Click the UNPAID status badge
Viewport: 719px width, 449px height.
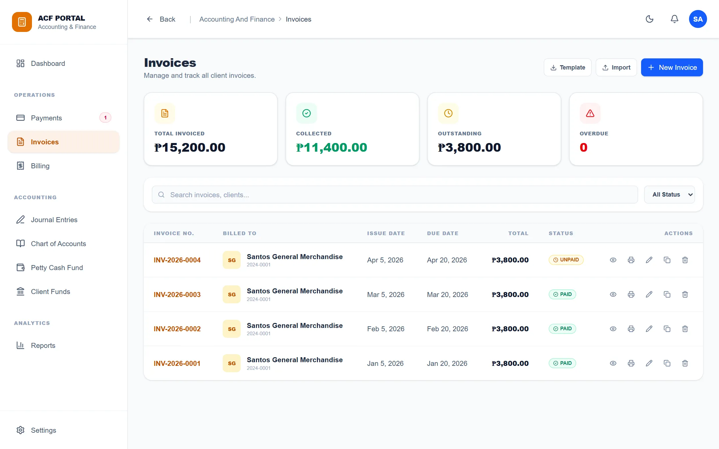click(566, 260)
